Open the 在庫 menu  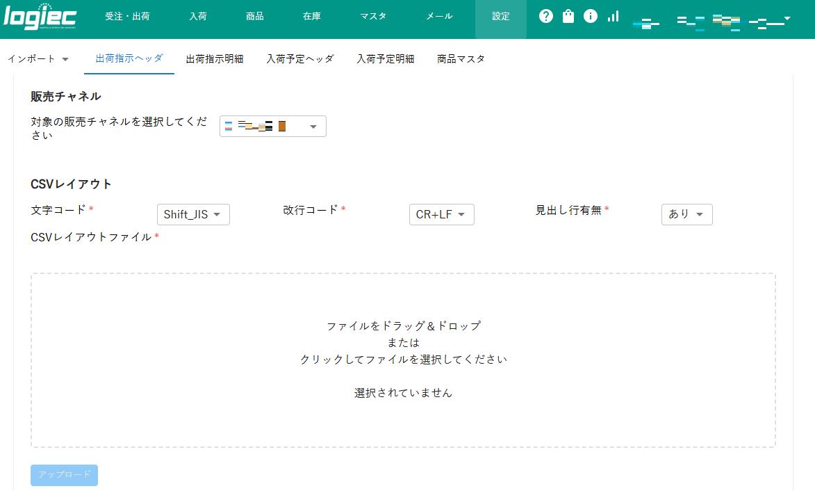(311, 15)
